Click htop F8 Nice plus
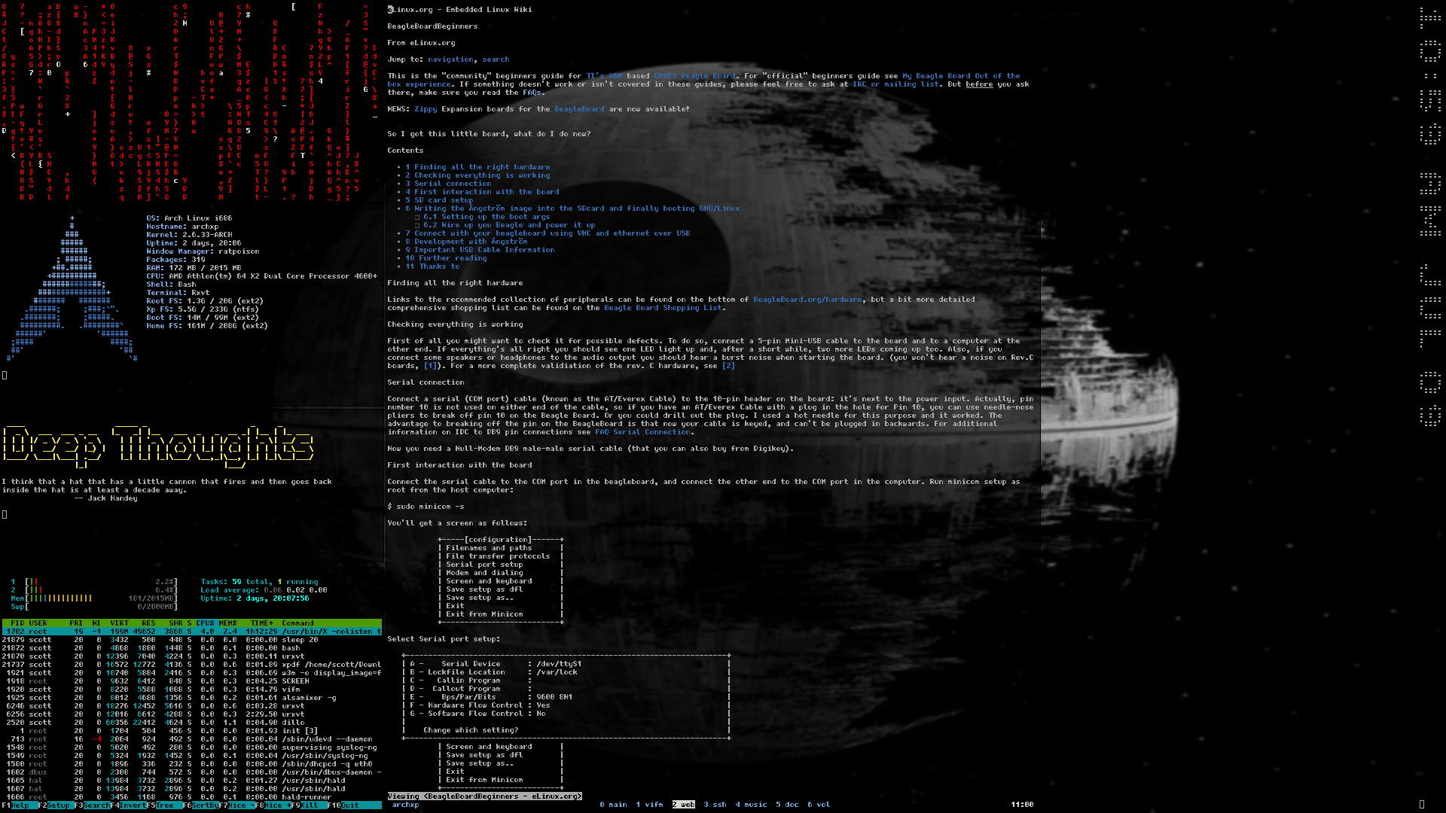This screenshot has width=1446, height=813. tap(273, 805)
